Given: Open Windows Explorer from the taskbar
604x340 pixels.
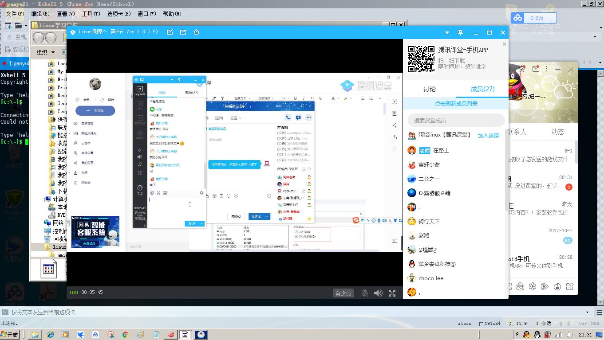Looking at the screenshot, I should click(x=35, y=335).
